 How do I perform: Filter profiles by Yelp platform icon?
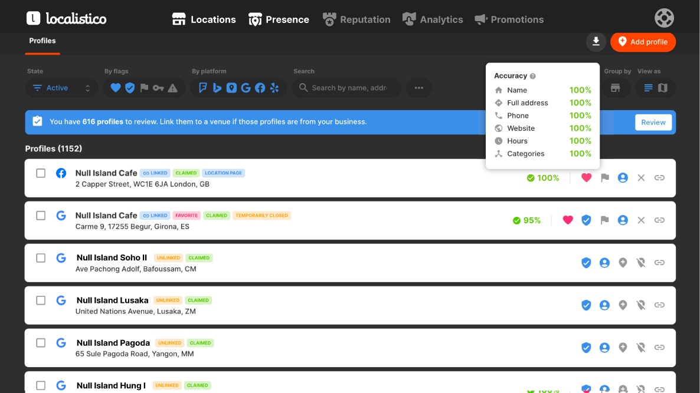[274, 88]
